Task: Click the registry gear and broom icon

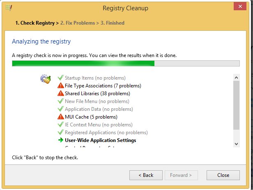Action: [x=45, y=79]
